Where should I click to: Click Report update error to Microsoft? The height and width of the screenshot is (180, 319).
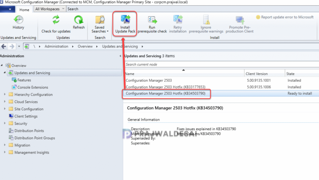point(285,17)
